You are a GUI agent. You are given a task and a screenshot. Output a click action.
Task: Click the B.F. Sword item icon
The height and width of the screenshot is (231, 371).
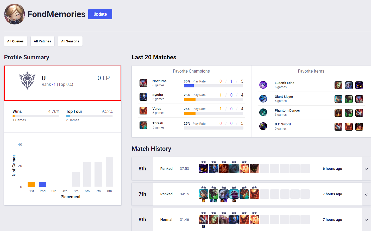263,126
